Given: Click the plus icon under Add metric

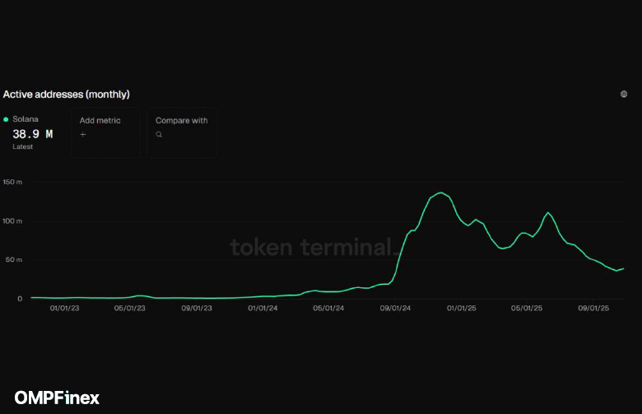Looking at the screenshot, I should coord(83,134).
